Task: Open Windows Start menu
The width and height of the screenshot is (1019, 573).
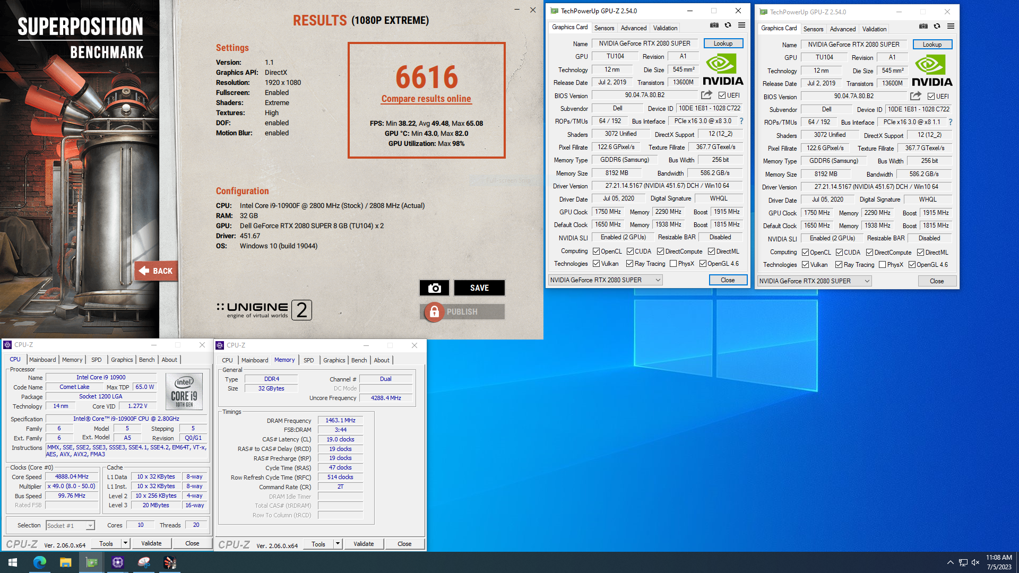Action: 13,562
